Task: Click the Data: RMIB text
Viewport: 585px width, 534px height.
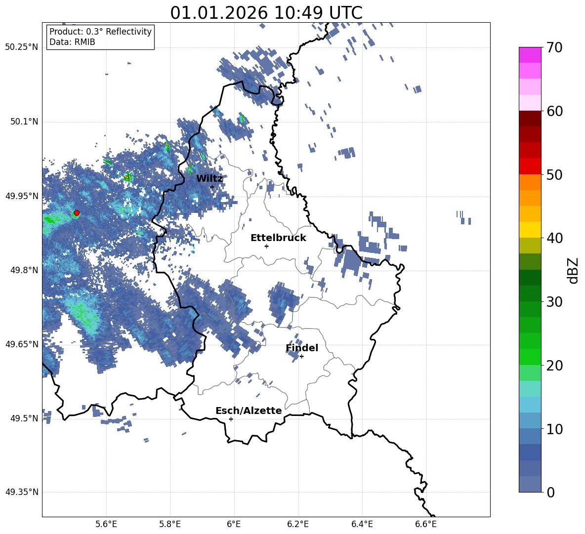Action: 72,42
